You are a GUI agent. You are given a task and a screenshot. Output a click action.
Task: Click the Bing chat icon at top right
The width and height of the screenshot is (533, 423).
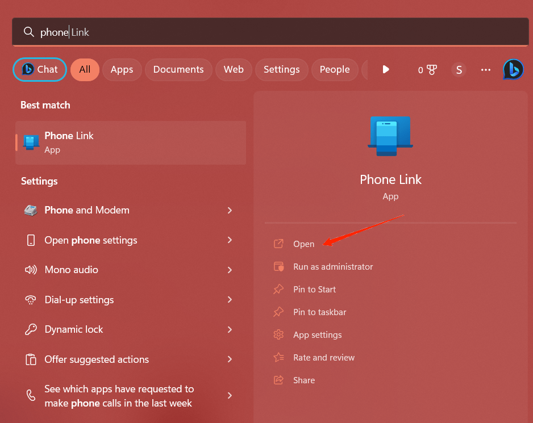tap(513, 70)
